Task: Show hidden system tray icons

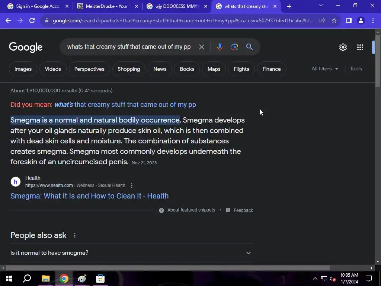Action: tap(315, 279)
